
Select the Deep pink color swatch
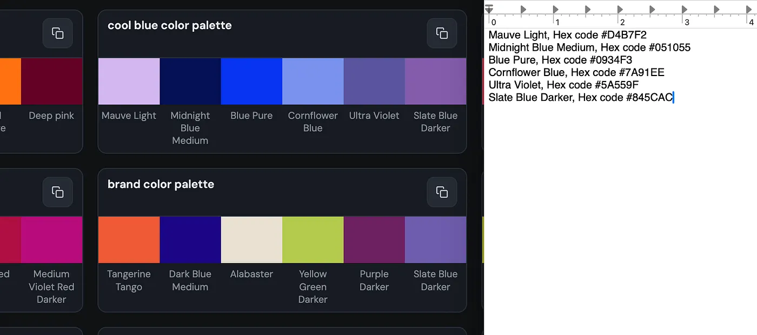point(51,81)
